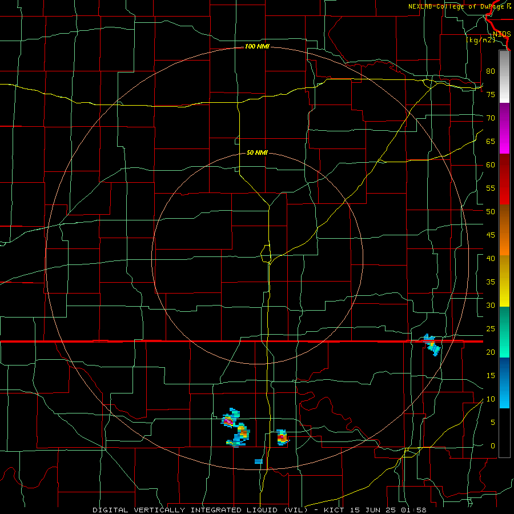Click the small blue echo above the southern range ring

point(259,461)
